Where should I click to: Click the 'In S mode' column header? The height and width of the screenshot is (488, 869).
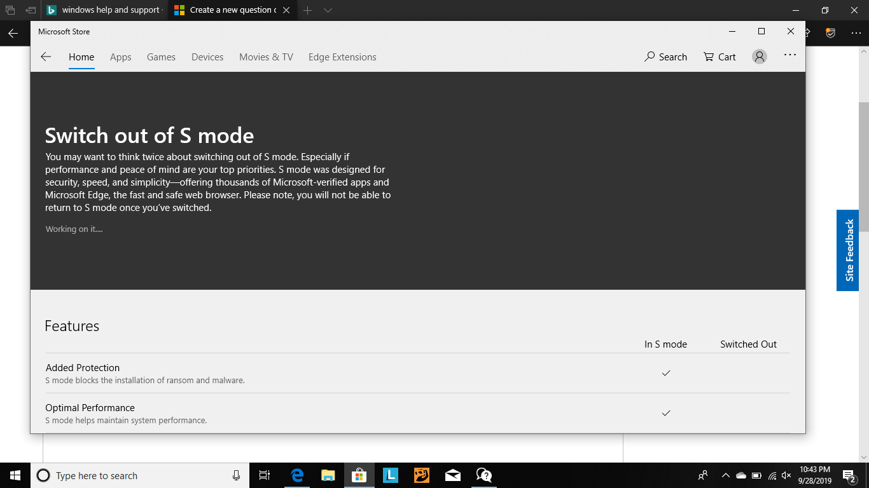(665, 344)
